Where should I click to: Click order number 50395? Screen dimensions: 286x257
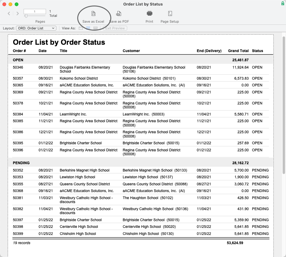point(18,143)
